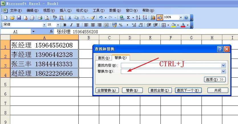238x124 pixels.
Task: Align cell text left
Action: [x=86, y=25]
